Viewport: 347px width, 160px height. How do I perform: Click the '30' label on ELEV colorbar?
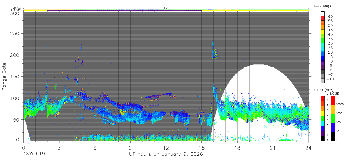330,43
